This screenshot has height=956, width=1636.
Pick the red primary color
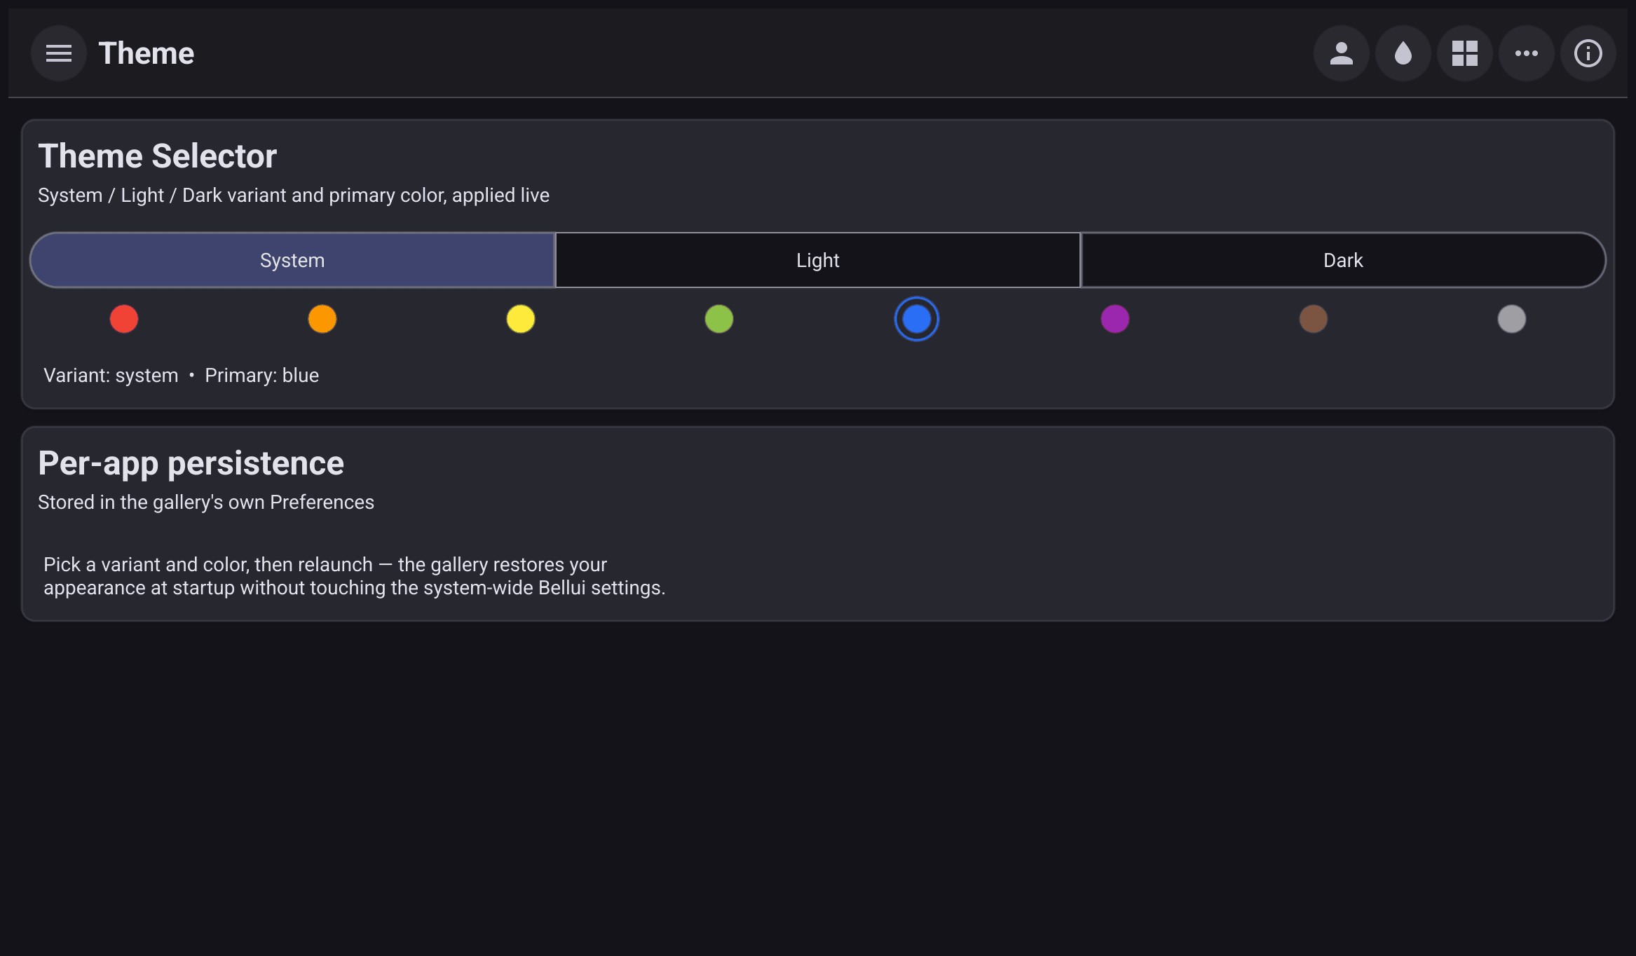(124, 319)
